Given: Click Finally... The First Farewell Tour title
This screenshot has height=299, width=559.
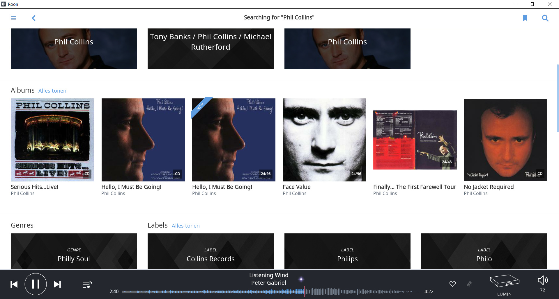Looking at the screenshot, I should pyautogui.click(x=415, y=187).
